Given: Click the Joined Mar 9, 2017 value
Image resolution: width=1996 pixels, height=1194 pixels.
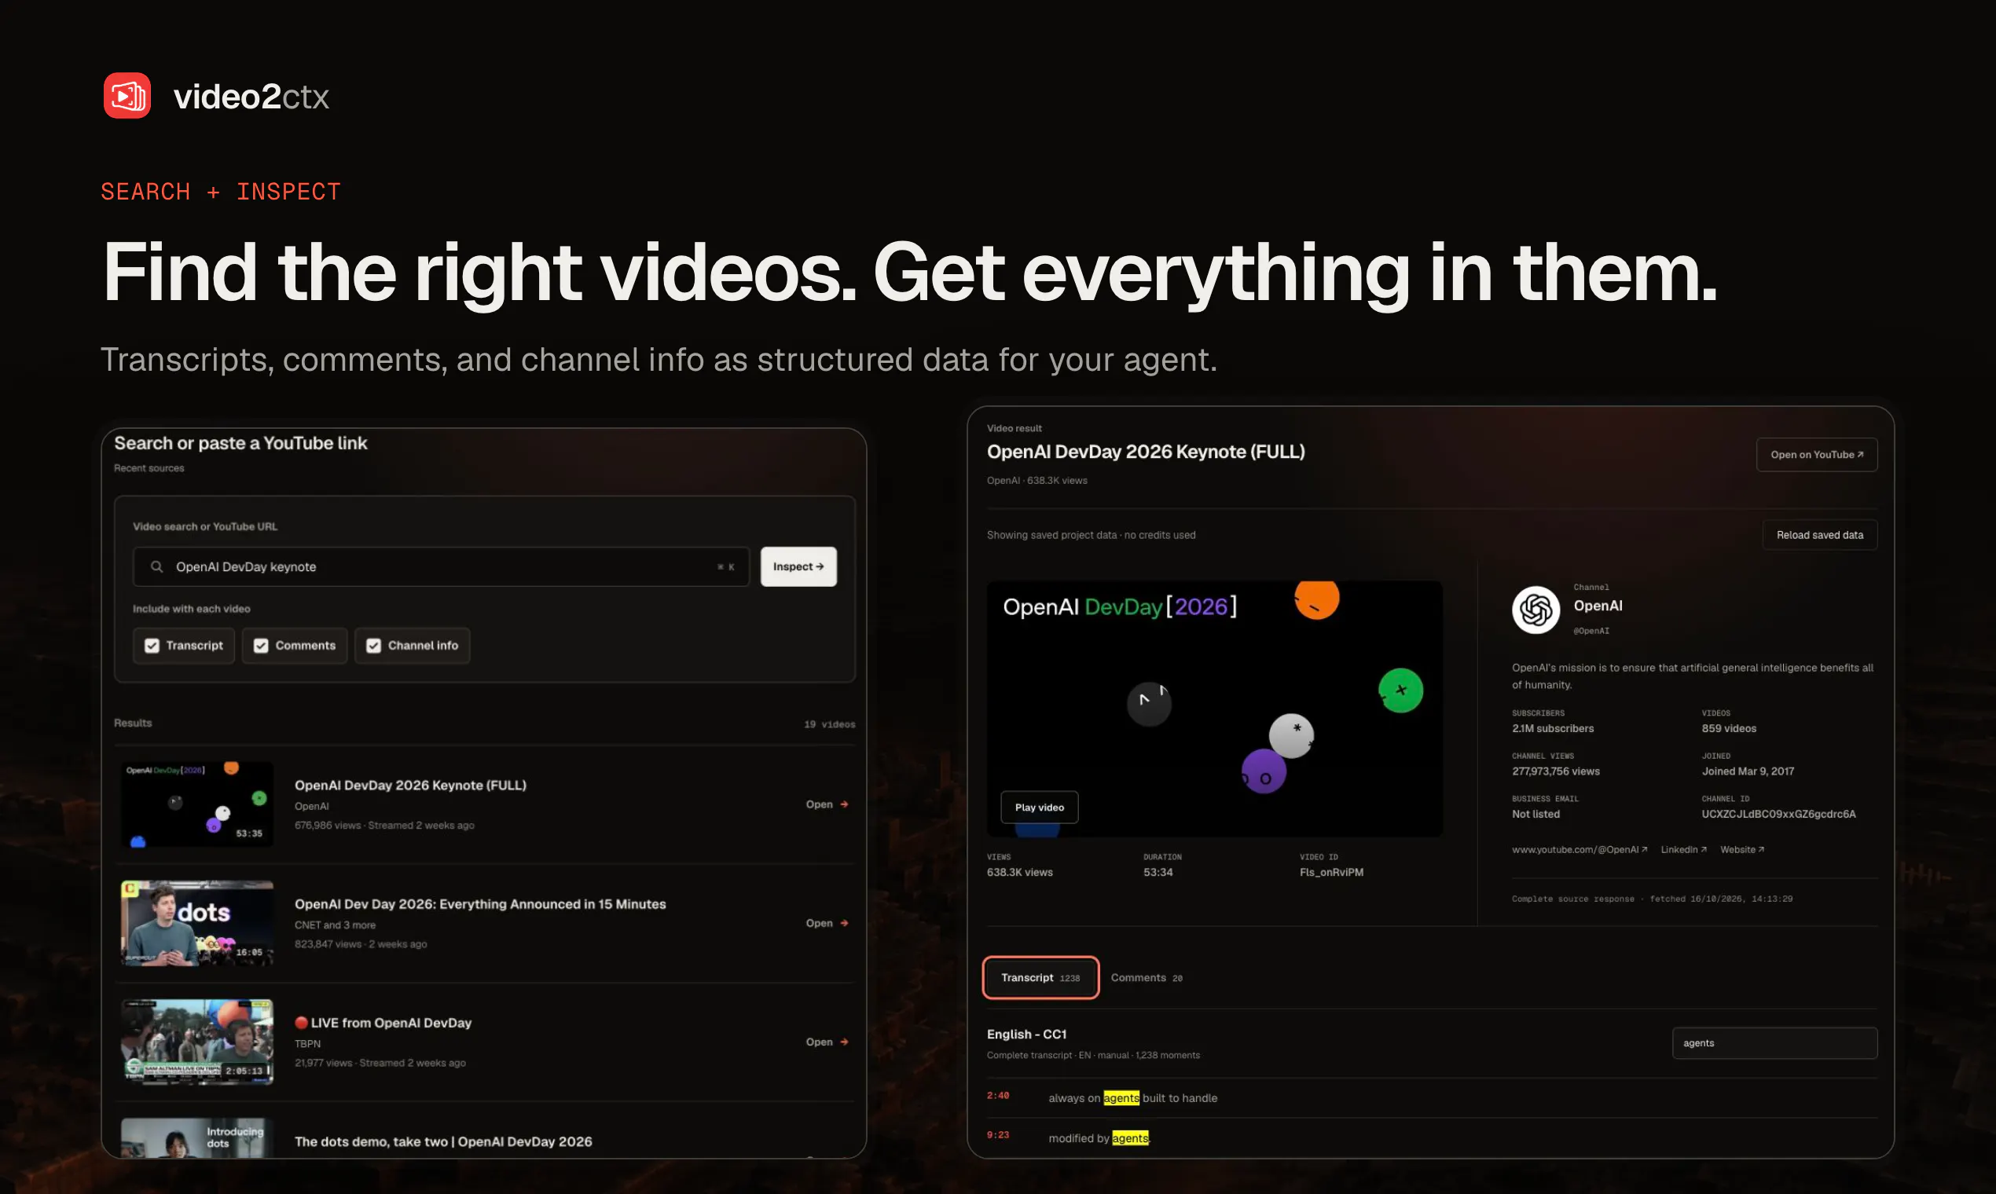Looking at the screenshot, I should (1748, 771).
